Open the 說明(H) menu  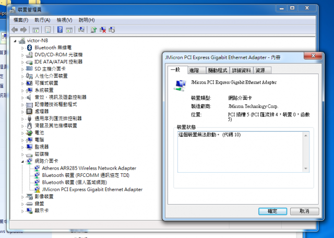point(87,20)
